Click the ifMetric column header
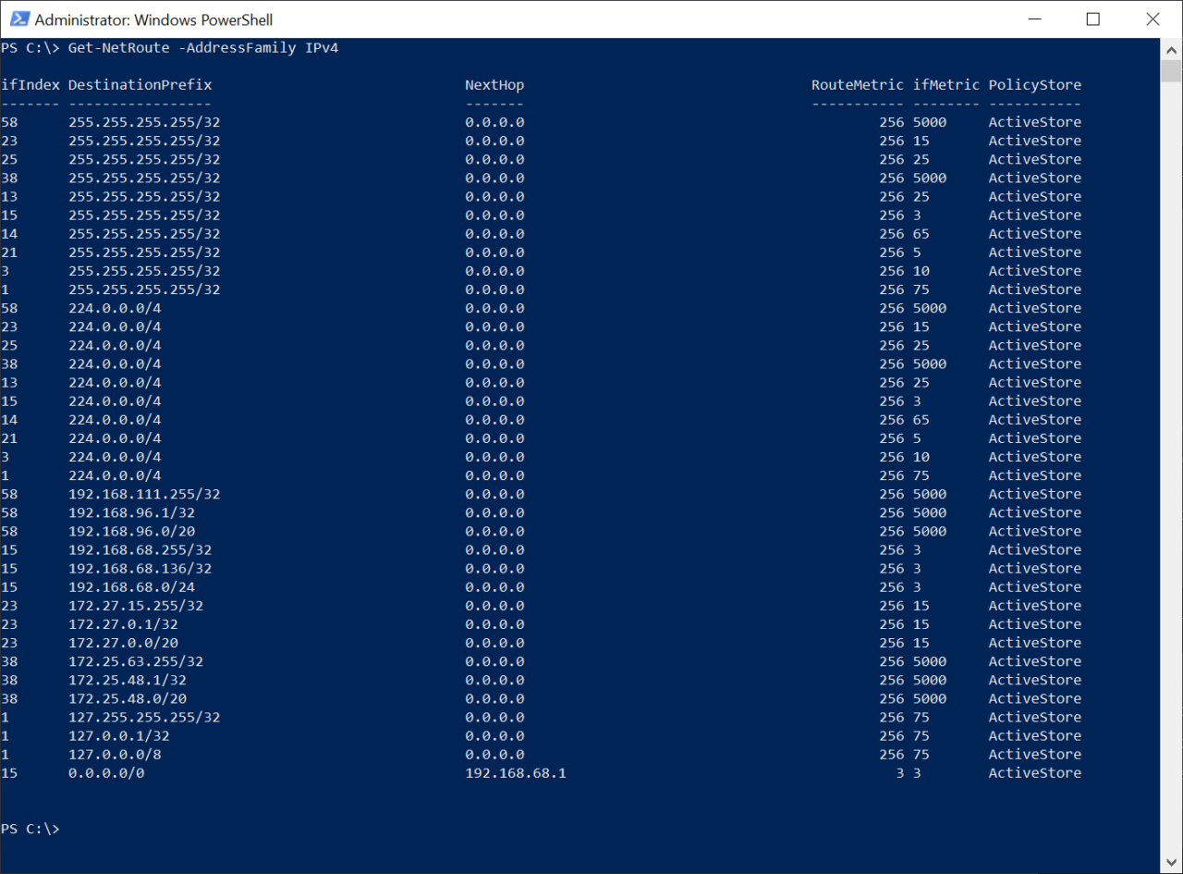Screen dimensions: 1183x874 (x=945, y=84)
